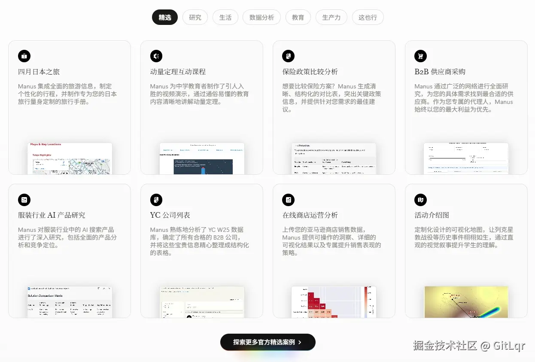Open the battle map preview thumbnail
Screen dimensions: 535x362
[x=466, y=302]
